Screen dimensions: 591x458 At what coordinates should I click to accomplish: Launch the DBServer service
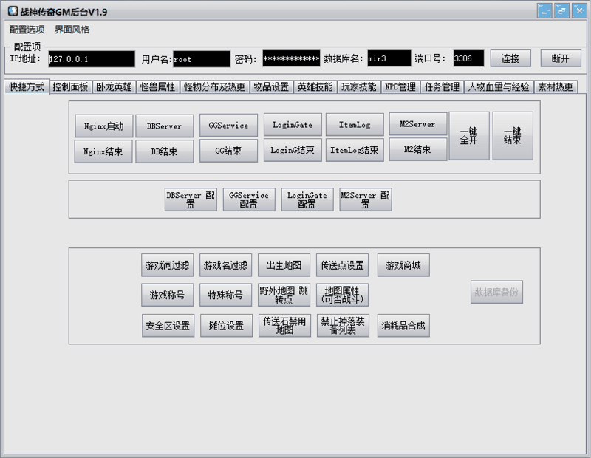164,125
